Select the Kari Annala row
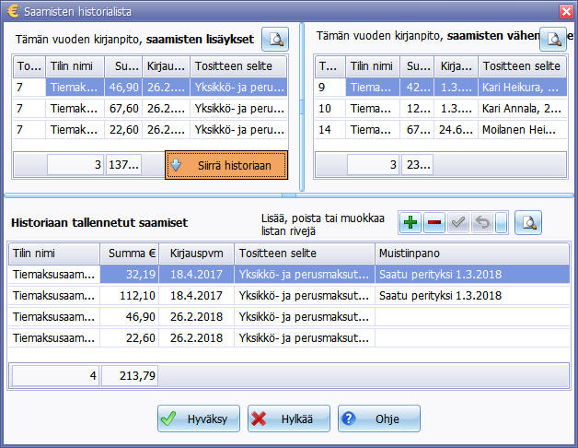Image resolution: width=578 pixels, height=448 pixels. [x=441, y=109]
